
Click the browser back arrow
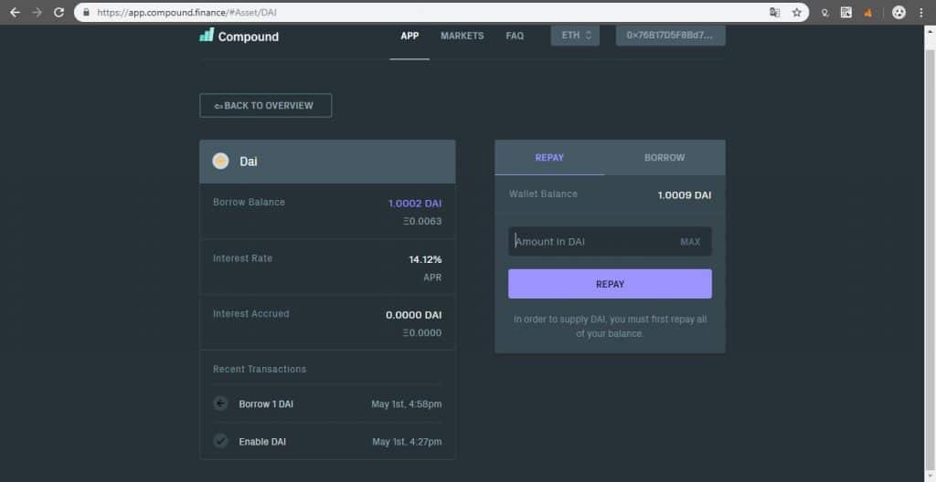pyautogui.click(x=15, y=12)
